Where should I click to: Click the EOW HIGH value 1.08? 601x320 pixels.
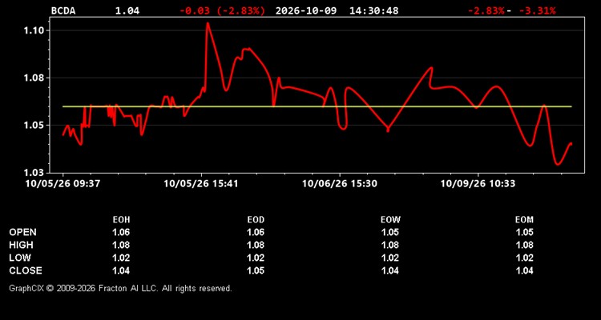coord(390,245)
